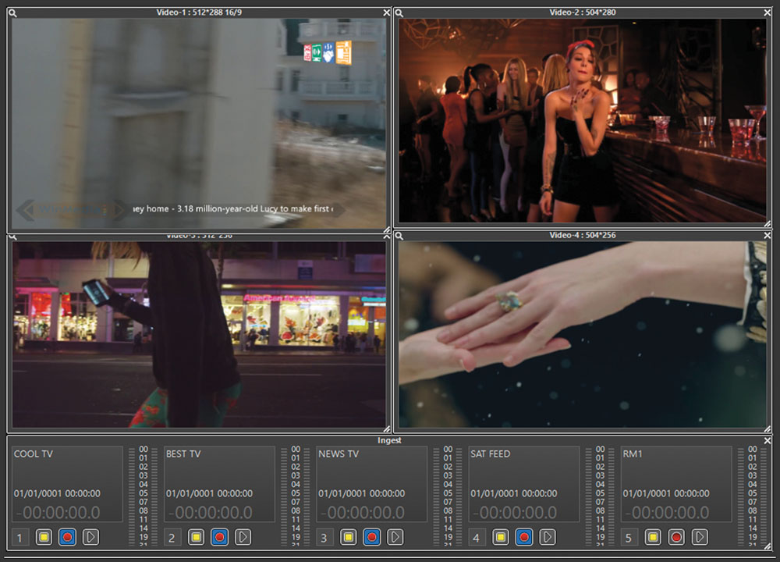Click the magnifier icon on Video-4 panel

pos(399,235)
